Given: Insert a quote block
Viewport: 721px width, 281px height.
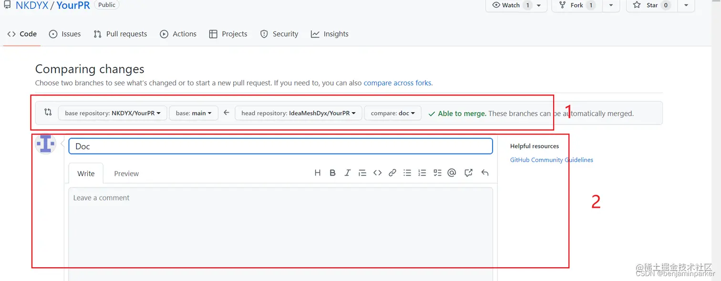Looking at the screenshot, I should [362, 173].
